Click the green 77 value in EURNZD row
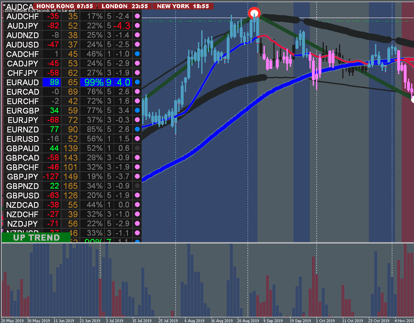 pyautogui.click(x=55, y=130)
